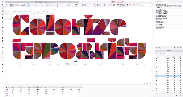Select the Plakato Color Alphabet window tab
This screenshot has width=183, height=97.
pyautogui.click(x=42, y=2)
